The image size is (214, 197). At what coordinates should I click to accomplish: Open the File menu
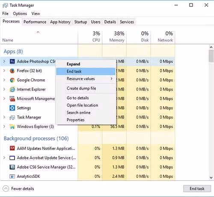(x=6, y=14)
